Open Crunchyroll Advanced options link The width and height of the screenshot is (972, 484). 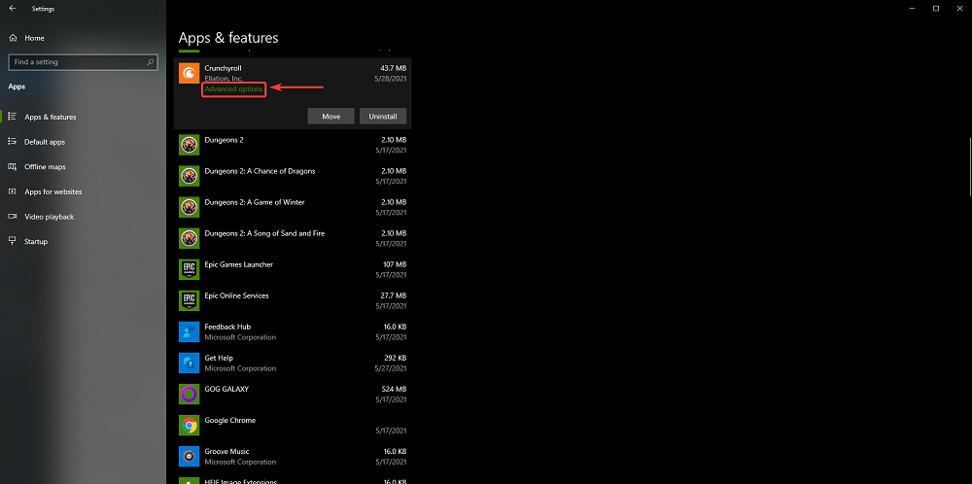[x=233, y=89]
